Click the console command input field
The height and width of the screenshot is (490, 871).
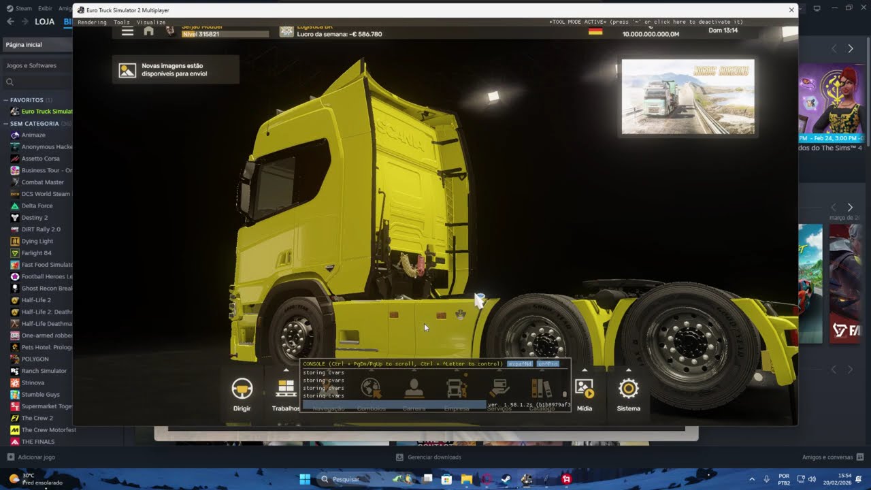point(395,405)
